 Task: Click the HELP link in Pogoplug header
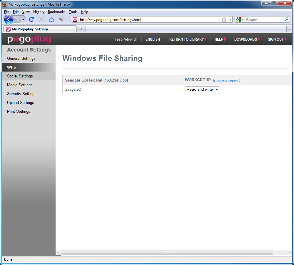click(220, 39)
